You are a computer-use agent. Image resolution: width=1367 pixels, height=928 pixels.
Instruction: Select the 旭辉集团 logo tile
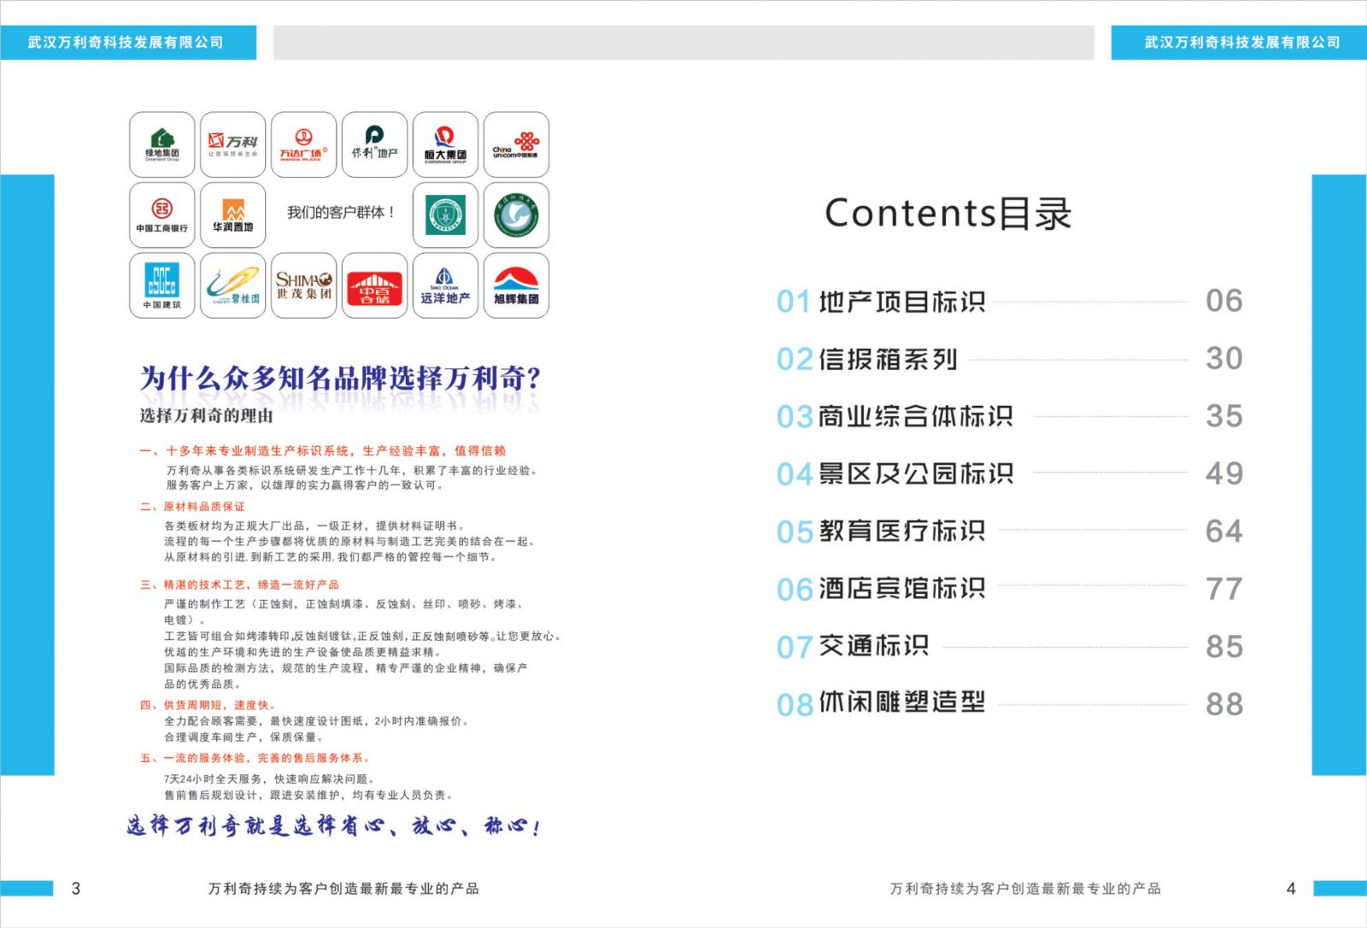coord(517,285)
